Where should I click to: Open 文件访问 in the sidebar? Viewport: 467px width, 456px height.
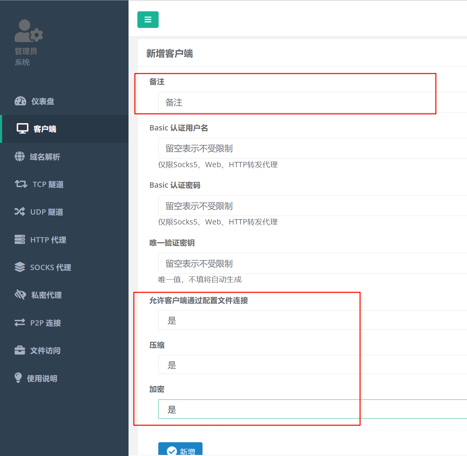(x=45, y=350)
